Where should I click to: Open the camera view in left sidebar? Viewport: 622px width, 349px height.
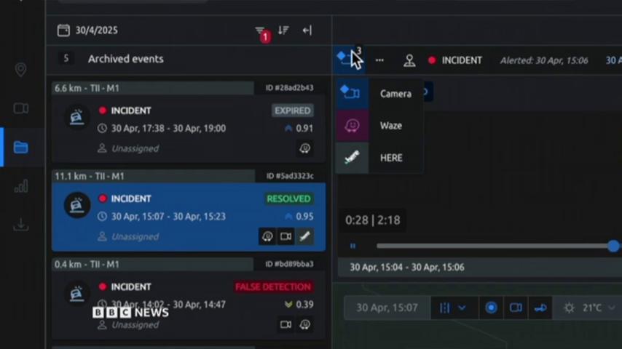21,108
